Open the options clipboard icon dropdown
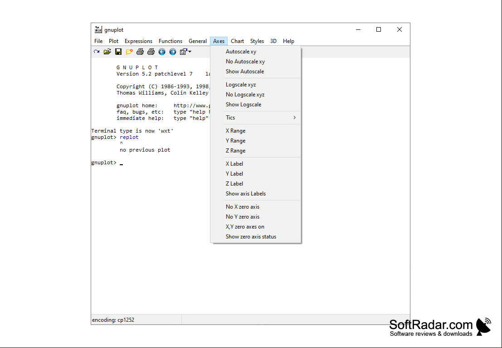This screenshot has width=502, height=348. (185, 52)
